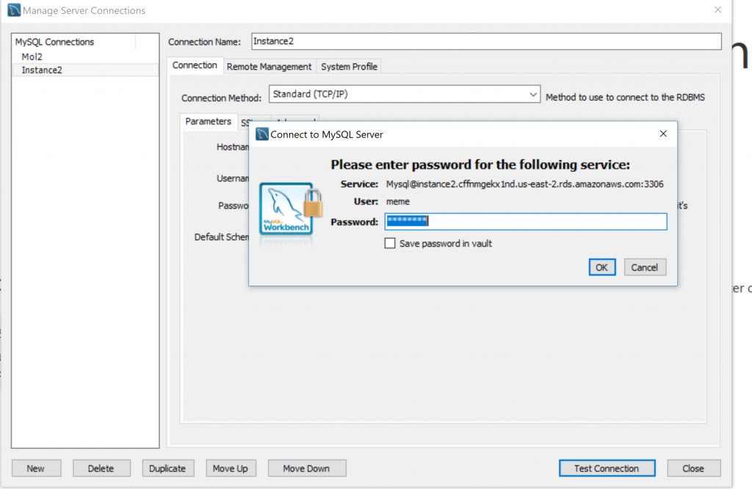Switch to the Remote Management tab
This screenshot has width=752, height=489.
click(x=269, y=67)
